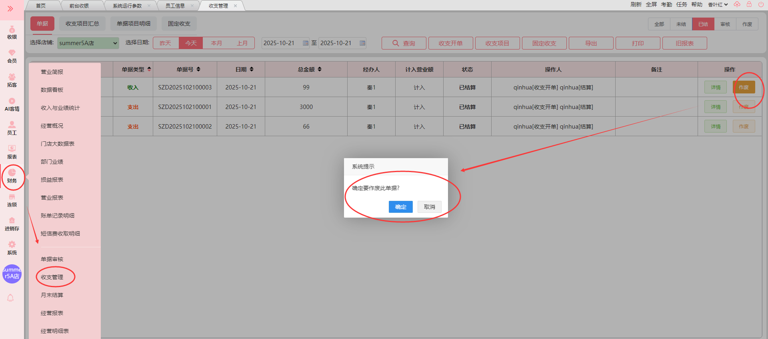Open the 会员 member sidebar icon
The image size is (768, 339).
click(x=12, y=56)
